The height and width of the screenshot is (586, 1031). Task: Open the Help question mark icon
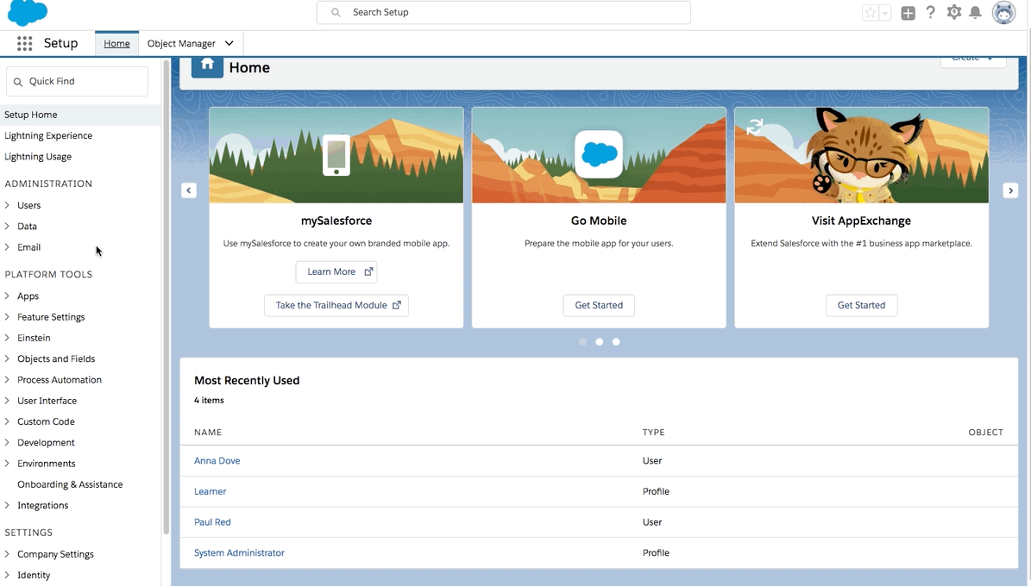pyautogui.click(x=930, y=12)
